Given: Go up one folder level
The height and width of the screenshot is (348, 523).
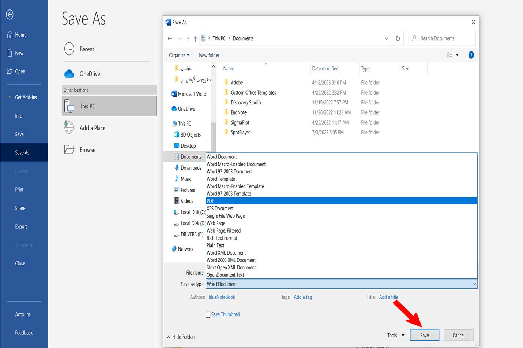Looking at the screenshot, I should coord(195,38).
